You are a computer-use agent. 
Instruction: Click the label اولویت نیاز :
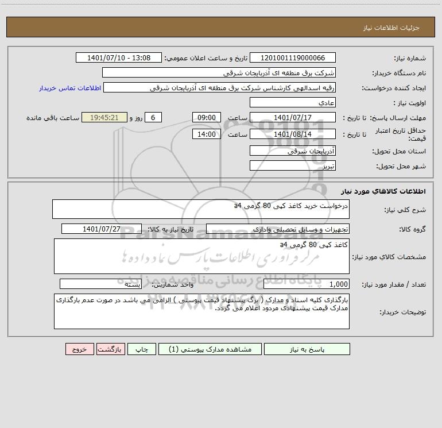point(410,103)
